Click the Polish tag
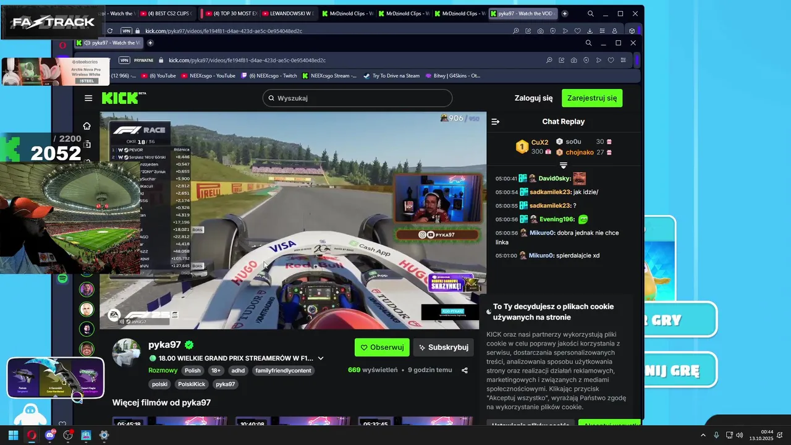The height and width of the screenshot is (445, 791). click(x=193, y=371)
